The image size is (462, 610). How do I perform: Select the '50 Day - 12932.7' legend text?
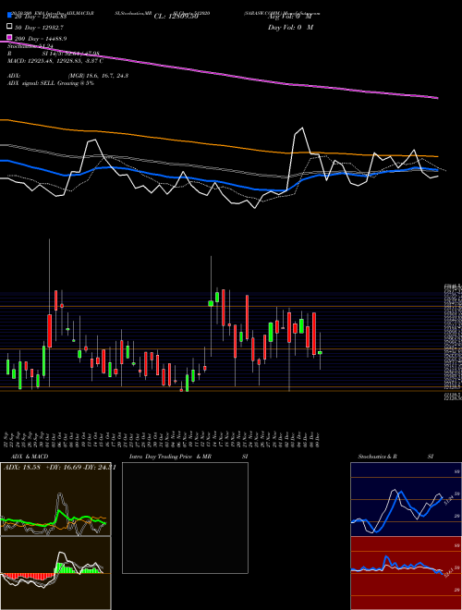tap(39, 28)
